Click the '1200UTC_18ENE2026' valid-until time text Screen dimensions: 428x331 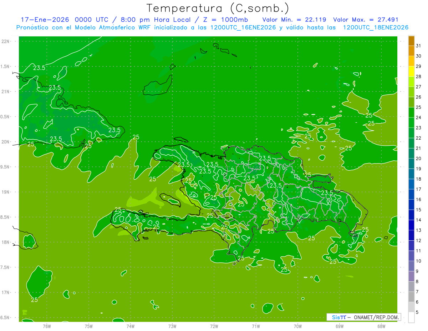[x=376, y=27]
